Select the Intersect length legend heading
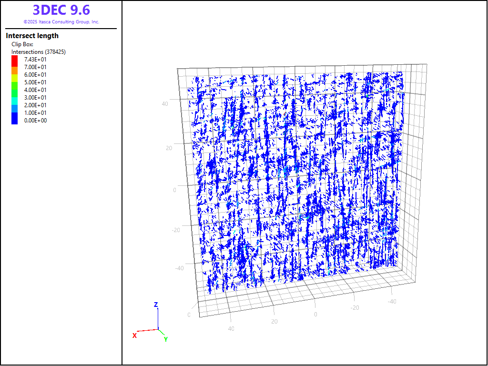The width and height of the screenshot is (488, 366). pyautogui.click(x=32, y=36)
